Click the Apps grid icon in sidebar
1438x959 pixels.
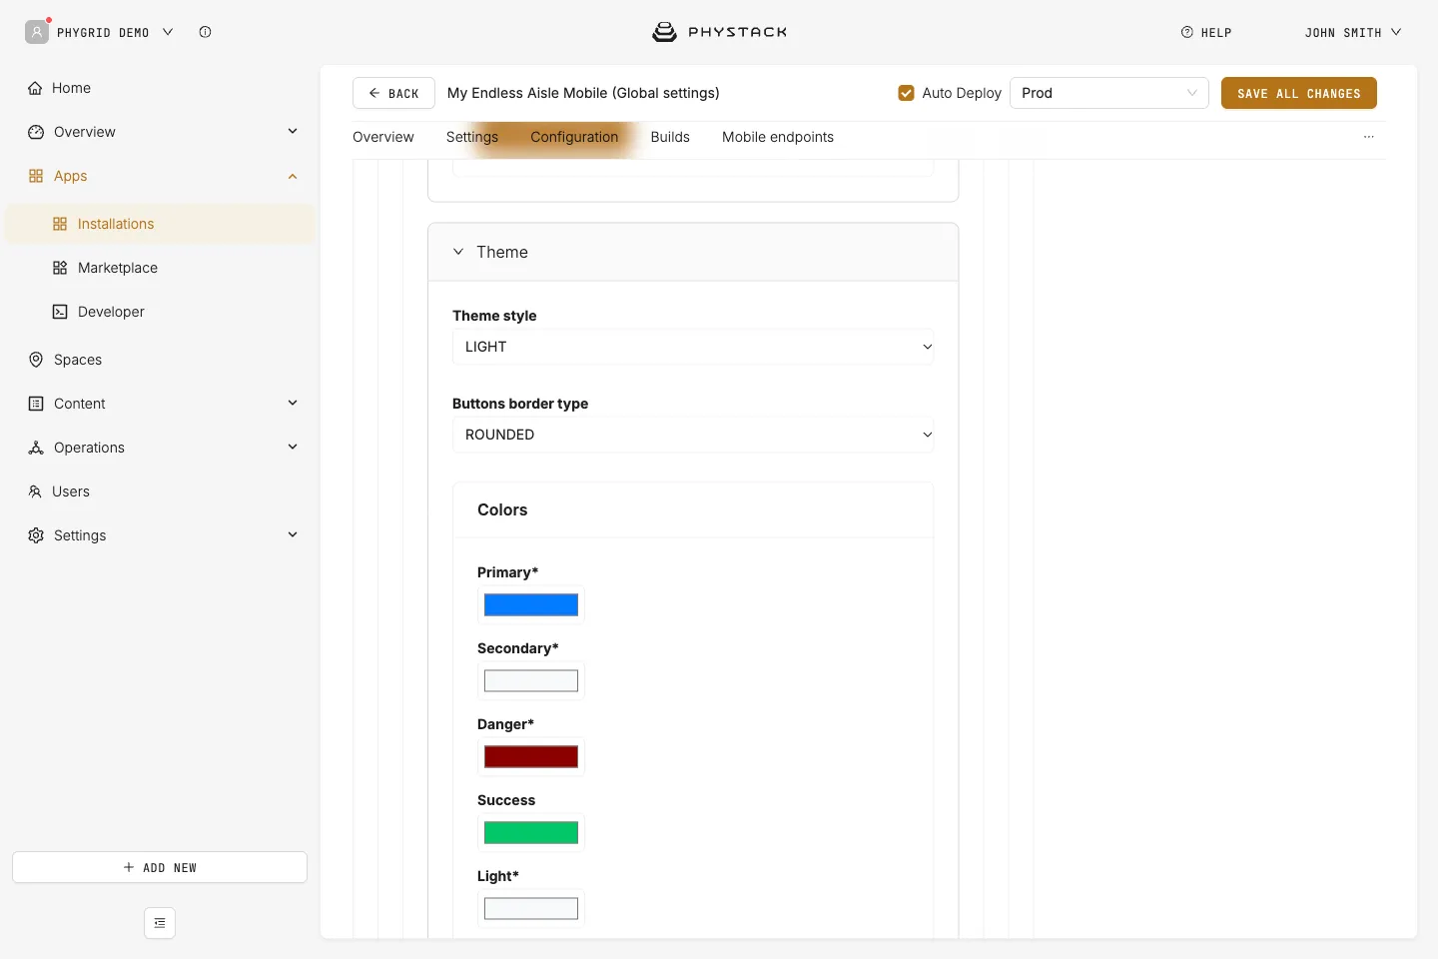point(36,176)
